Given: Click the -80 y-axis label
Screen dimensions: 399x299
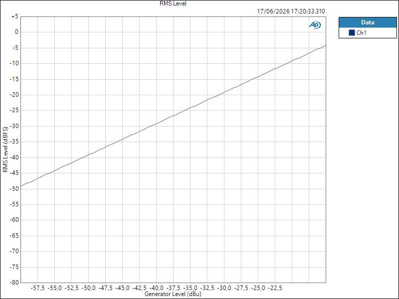Looking at the screenshot, I should (14, 282).
